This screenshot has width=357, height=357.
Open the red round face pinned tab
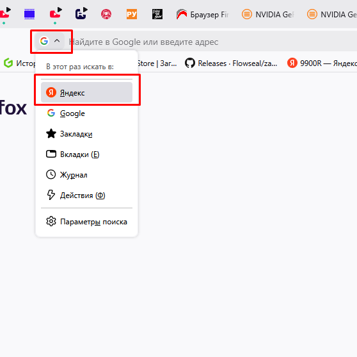click(106, 14)
